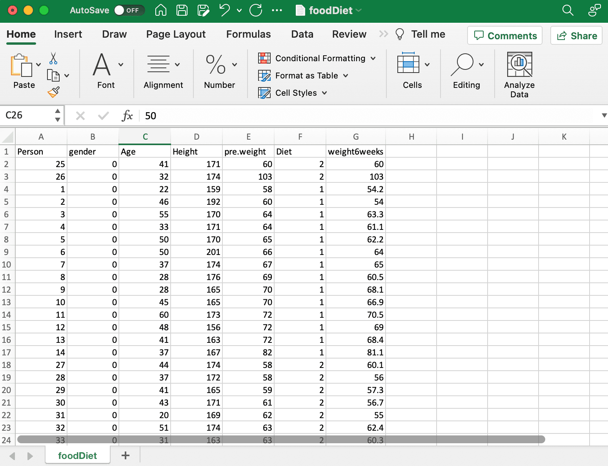
Task: Switch to the Insert ribbon tab
Action: click(x=68, y=35)
